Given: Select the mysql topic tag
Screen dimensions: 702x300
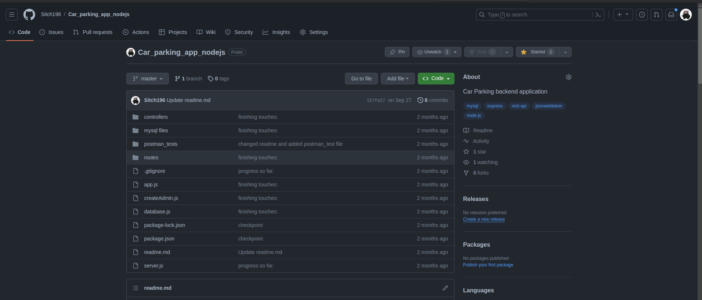Looking at the screenshot, I should click(472, 106).
